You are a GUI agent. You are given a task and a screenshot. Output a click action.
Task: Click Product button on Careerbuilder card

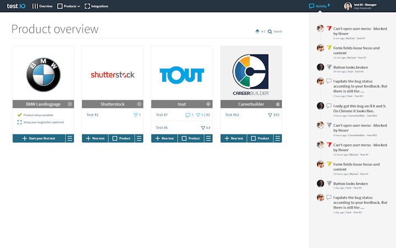pyautogui.click(x=260, y=138)
